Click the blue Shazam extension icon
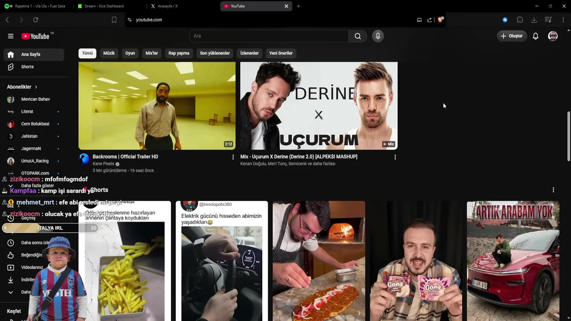Screen dimensions: 571x321 (x=505, y=20)
